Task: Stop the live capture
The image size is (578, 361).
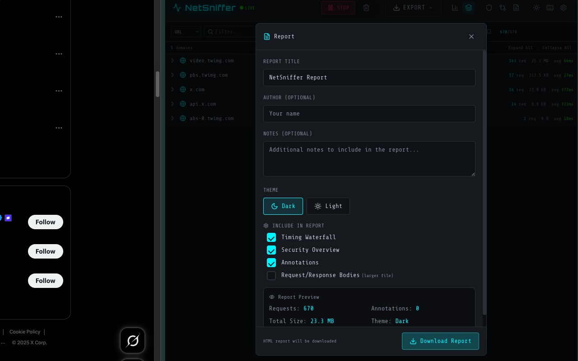Action: click(338, 8)
